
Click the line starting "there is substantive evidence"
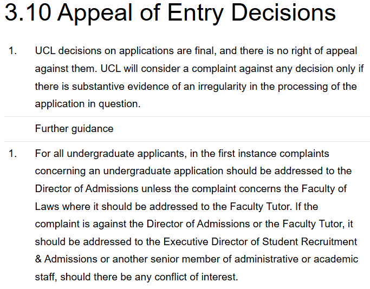196,87
